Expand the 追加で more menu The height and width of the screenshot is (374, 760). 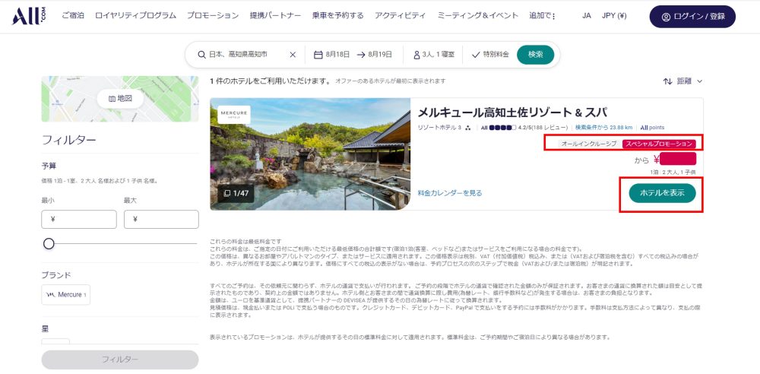point(543,16)
